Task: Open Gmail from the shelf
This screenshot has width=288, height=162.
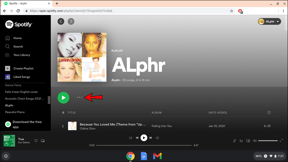Action: pos(158,156)
